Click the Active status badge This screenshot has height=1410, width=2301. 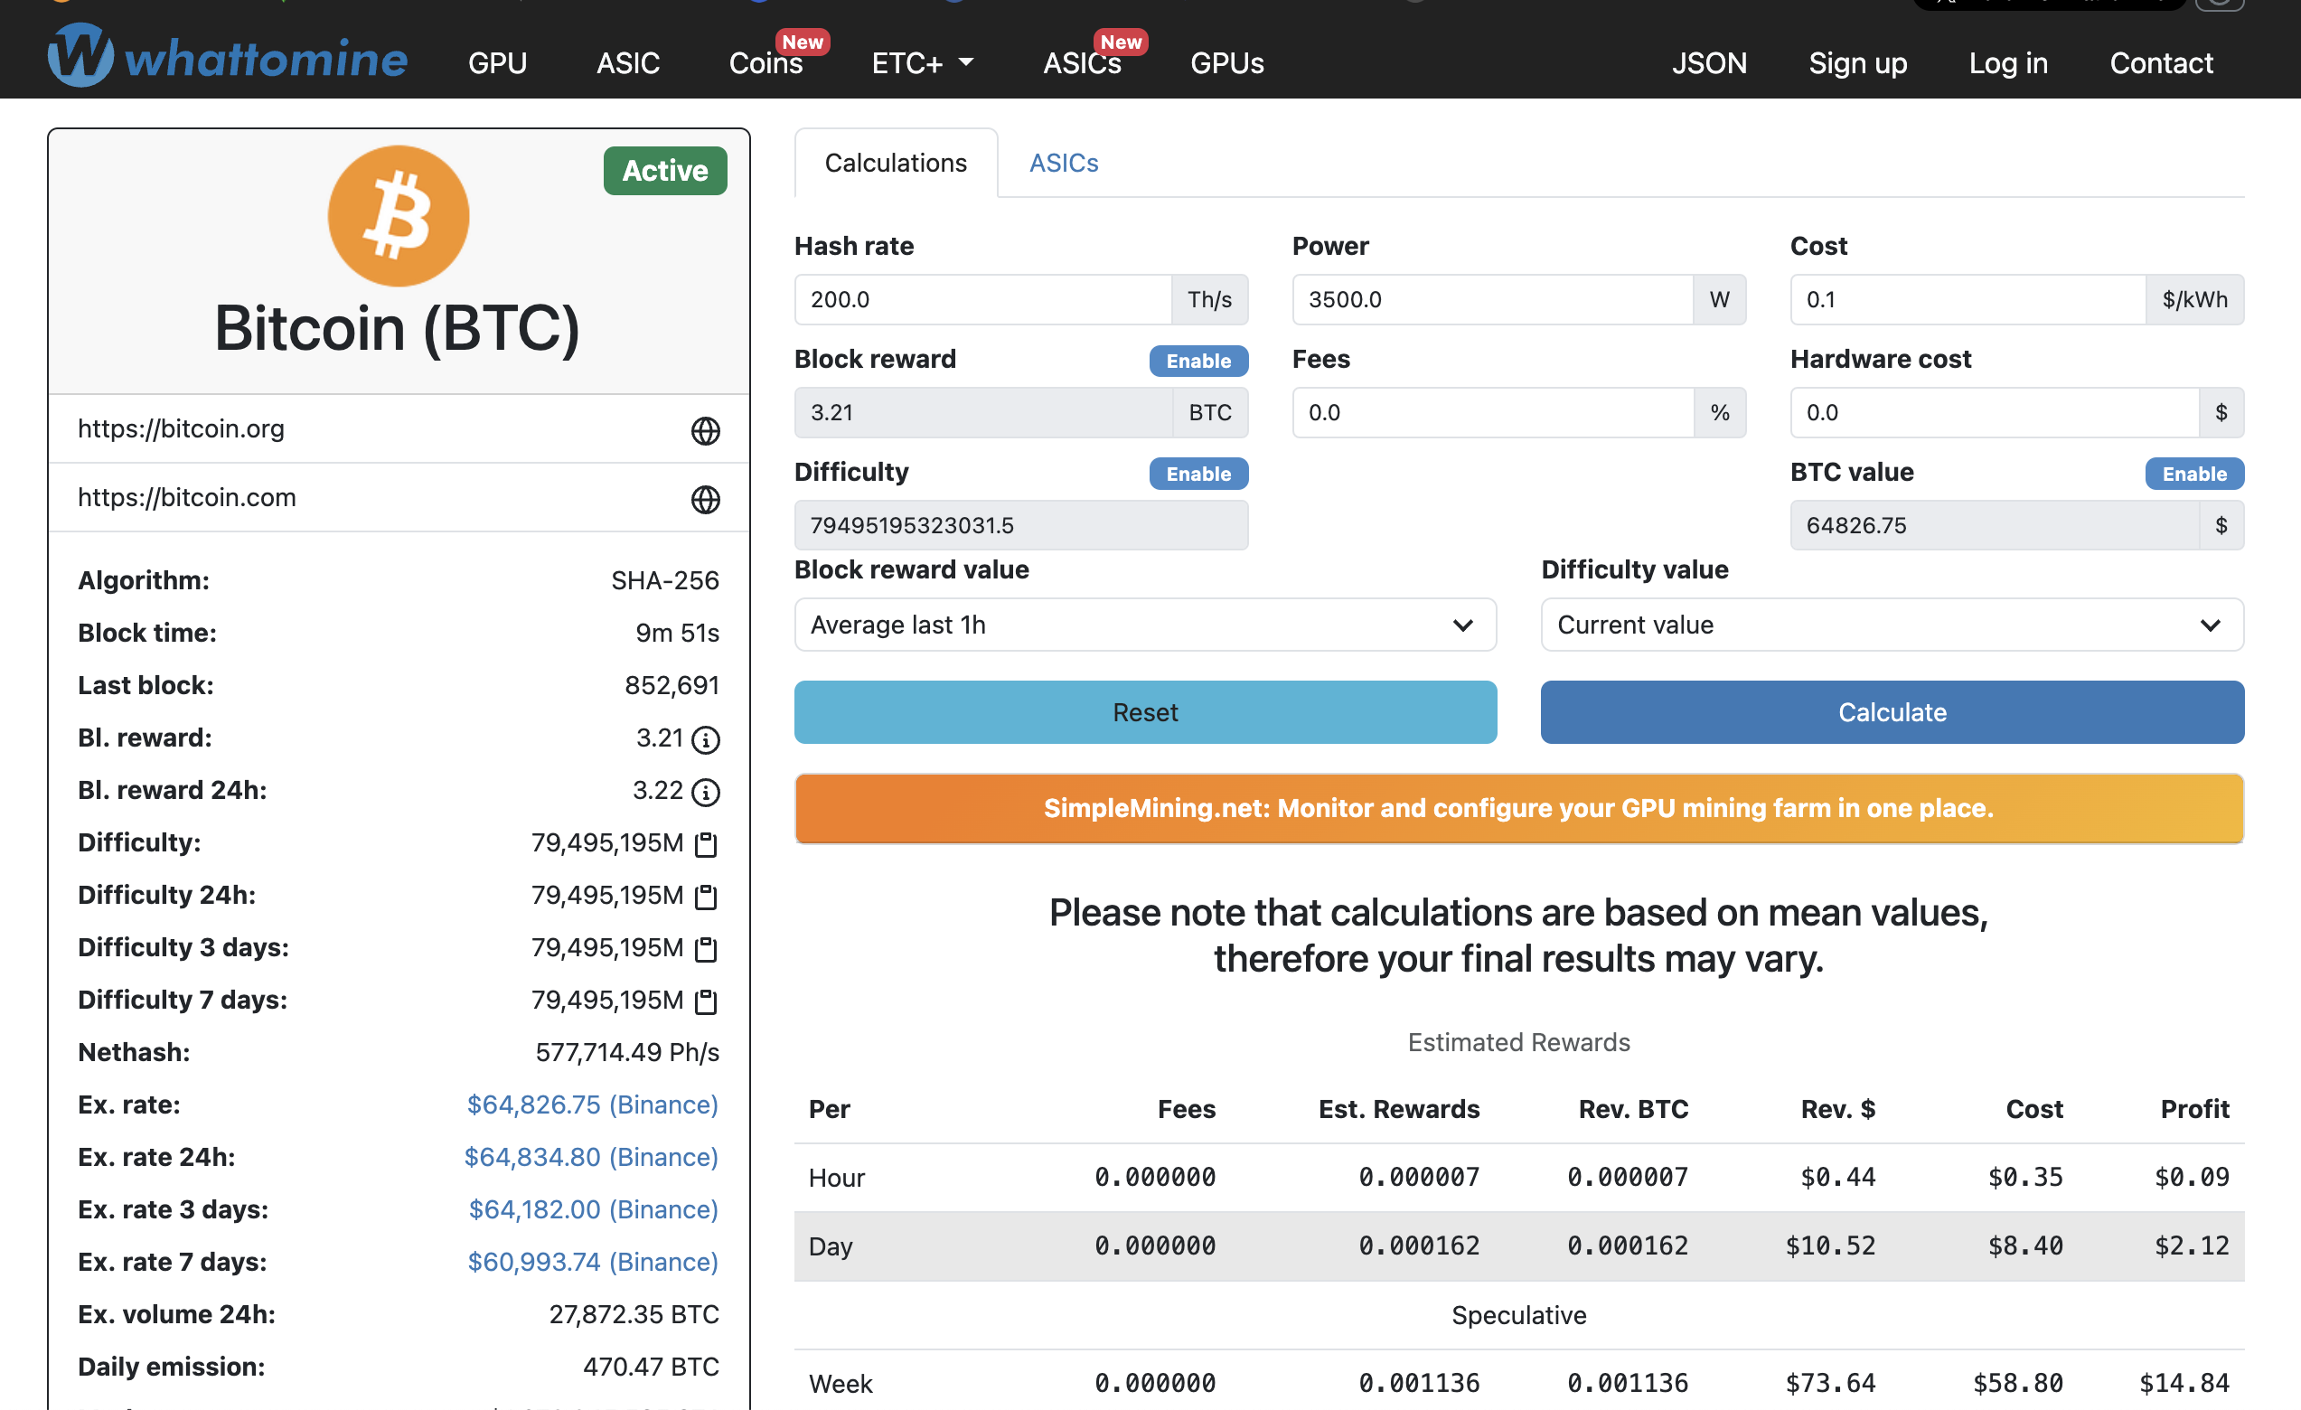point(665,171)
